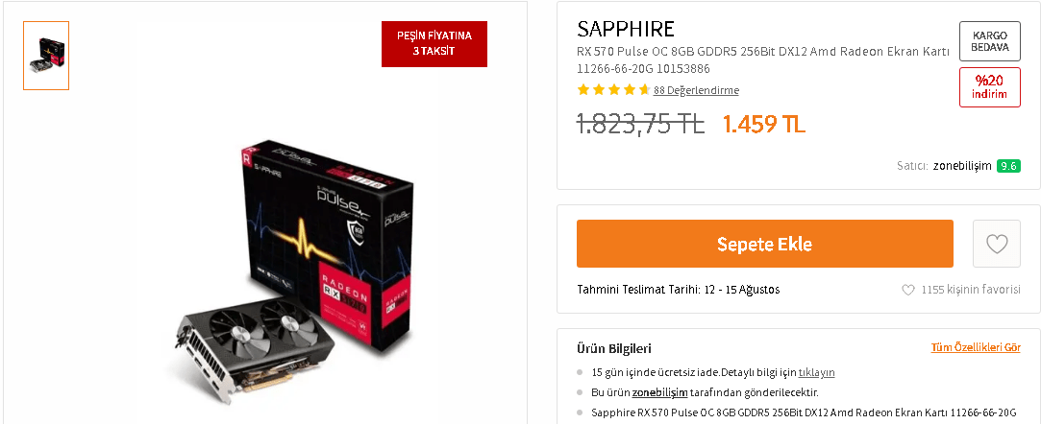Add product with Sepete Ekle button
This screenshot has width=1041, height=424.
[765, 244]
